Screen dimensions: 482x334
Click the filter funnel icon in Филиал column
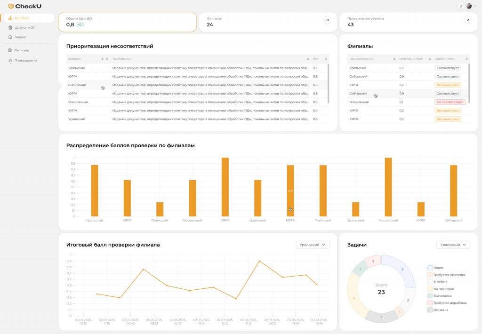107,59
